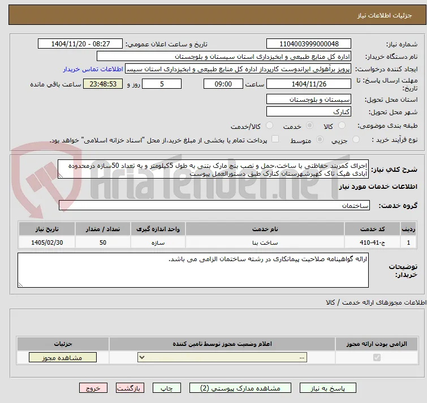Click the need number field 1104003999000048

pyautogui.click(x=309, y=44)
